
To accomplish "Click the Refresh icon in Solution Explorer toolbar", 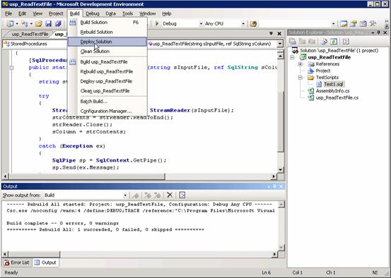I will 334,42.
